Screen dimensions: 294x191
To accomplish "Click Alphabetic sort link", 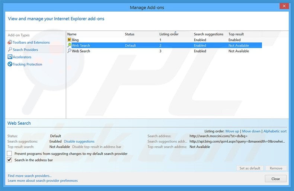I will click(275, 131).
